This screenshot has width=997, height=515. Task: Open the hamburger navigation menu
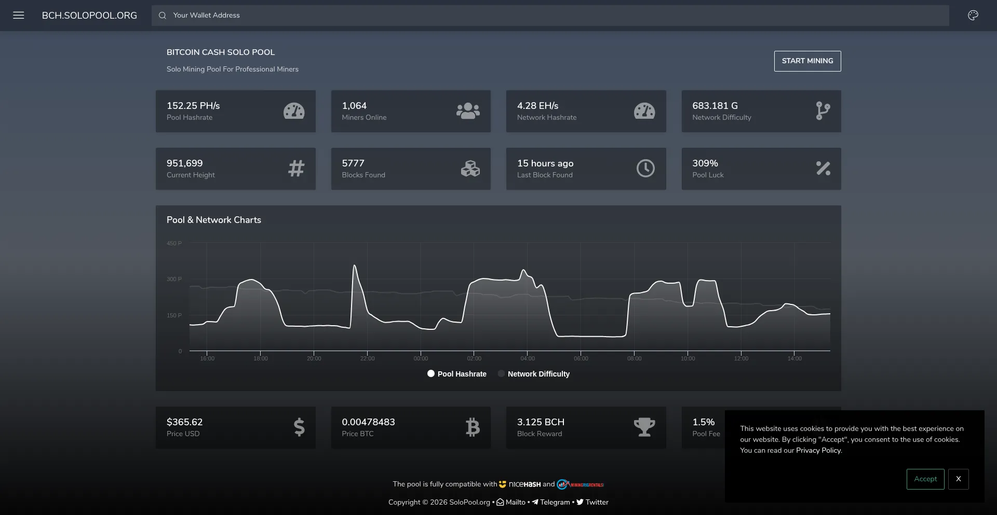pyautogui.click(x=19, y=16)
